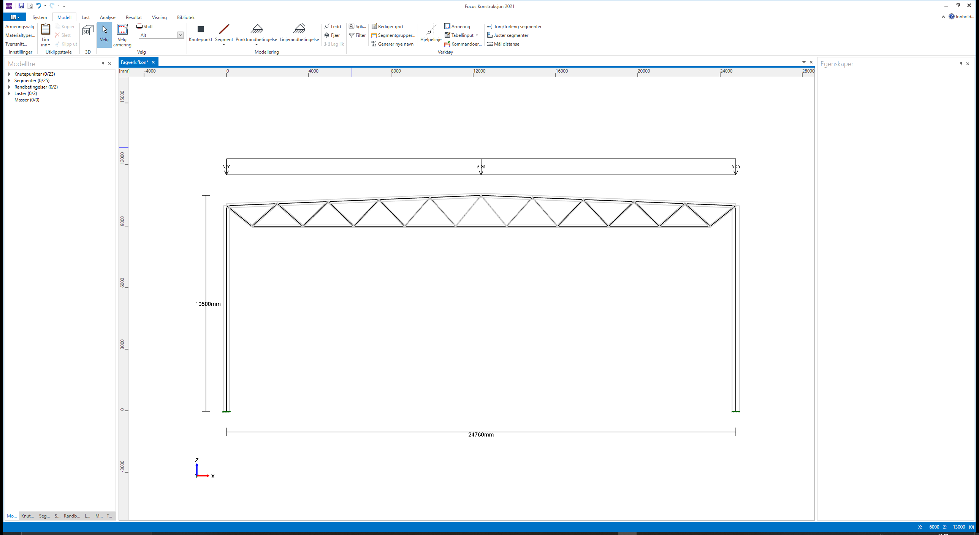Open the Punktrandbetingelse dropdown arrow

pyautogui.click(x=257, y=45)
